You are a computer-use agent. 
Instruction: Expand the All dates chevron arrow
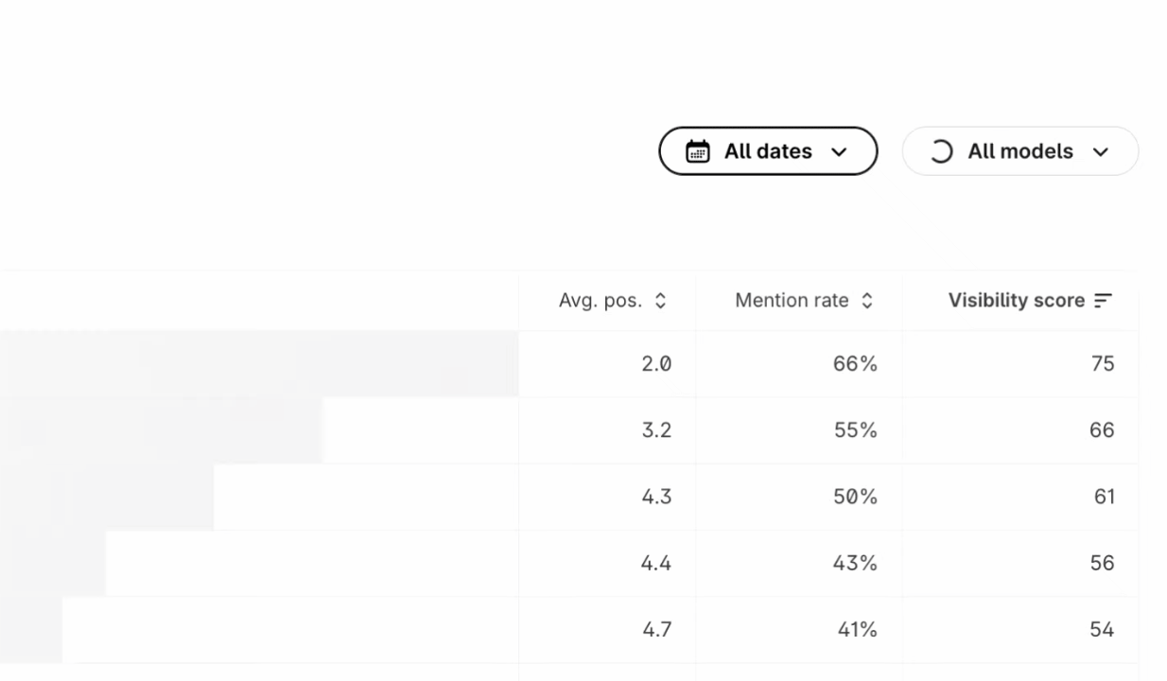click(x=839, y=152)
